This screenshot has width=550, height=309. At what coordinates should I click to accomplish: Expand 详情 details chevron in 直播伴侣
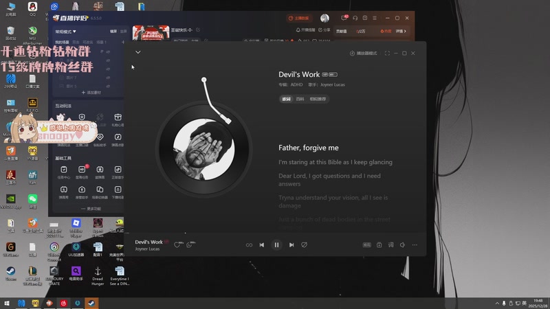pyautogui.click(x=401, y=31)
